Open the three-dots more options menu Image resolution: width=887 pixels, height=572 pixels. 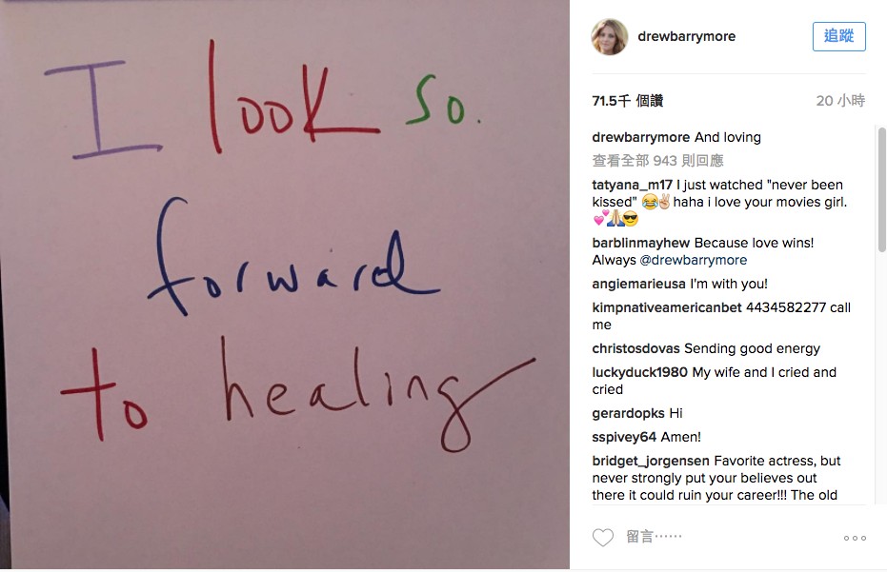[x=855, y=538]
